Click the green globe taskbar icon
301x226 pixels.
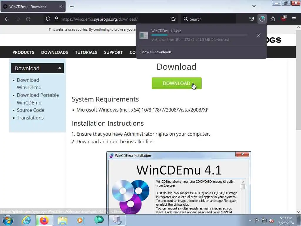pos(99,220)
